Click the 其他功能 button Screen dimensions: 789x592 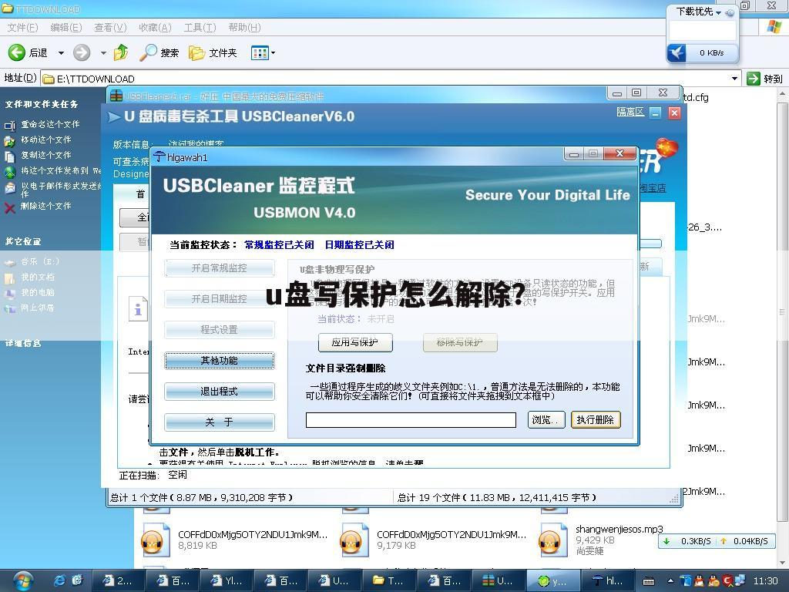pyautogui.click(x=220, y=361)
